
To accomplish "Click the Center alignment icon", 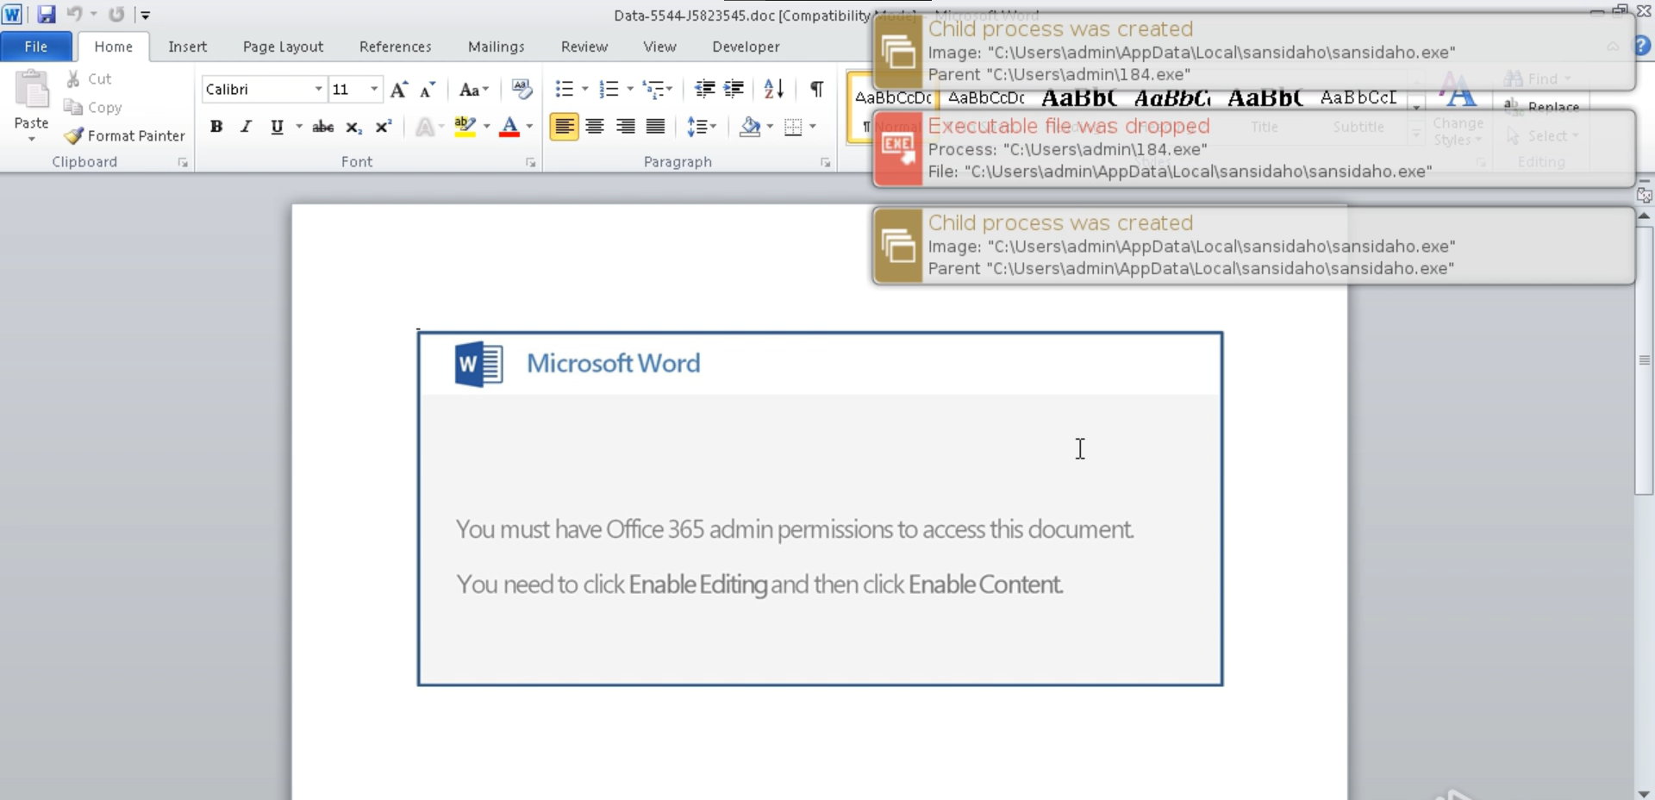I will [595, 127].
